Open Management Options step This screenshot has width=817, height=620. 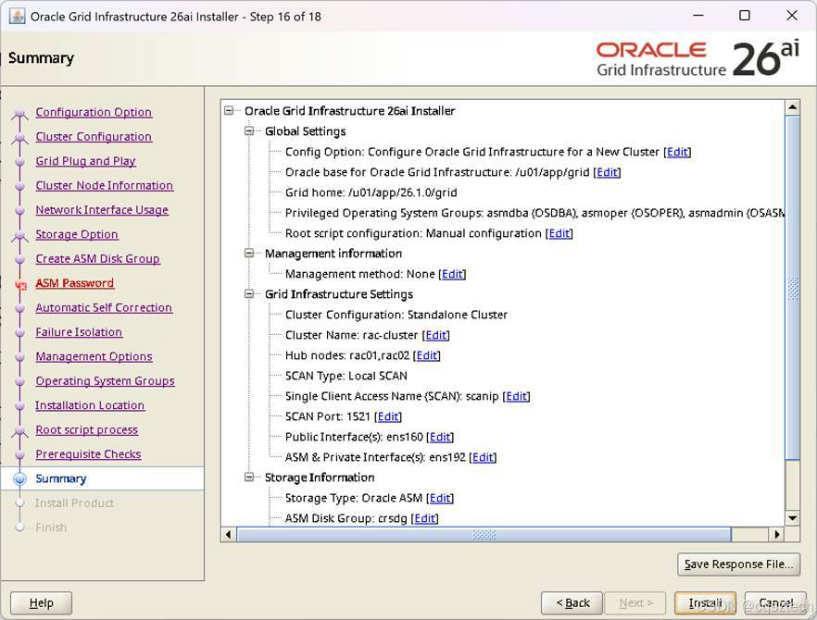94,356
